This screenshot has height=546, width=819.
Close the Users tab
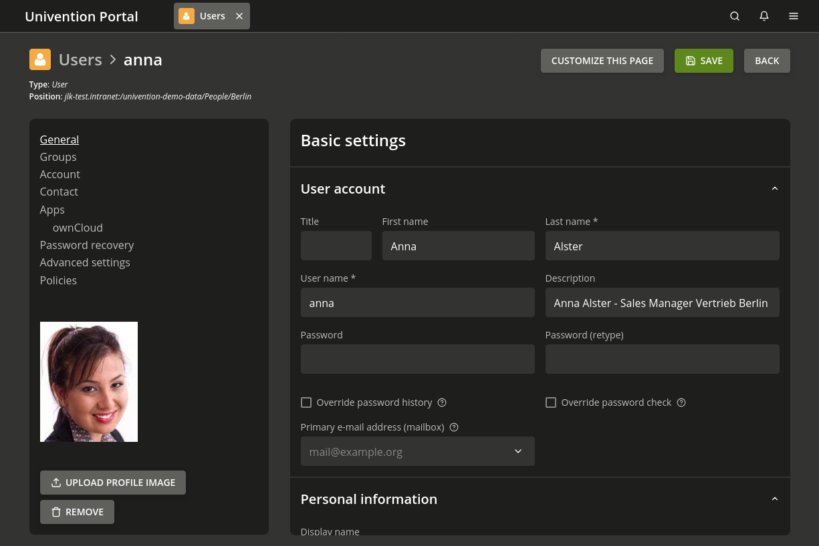coord(239,16)
